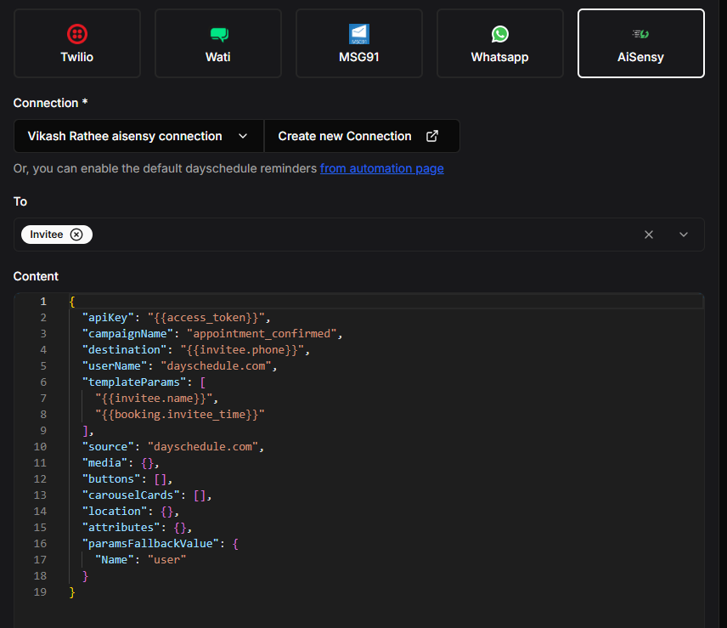This screenshot has height=628, width=727.
Task: Select the Twilio provider card
Action: click(77, 43)
